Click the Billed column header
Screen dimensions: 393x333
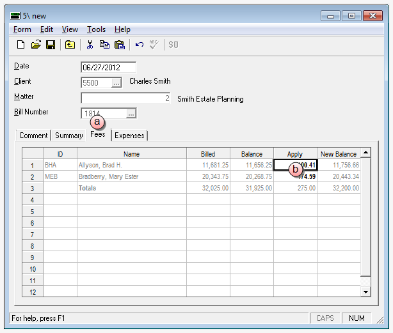tap(208, 153)
